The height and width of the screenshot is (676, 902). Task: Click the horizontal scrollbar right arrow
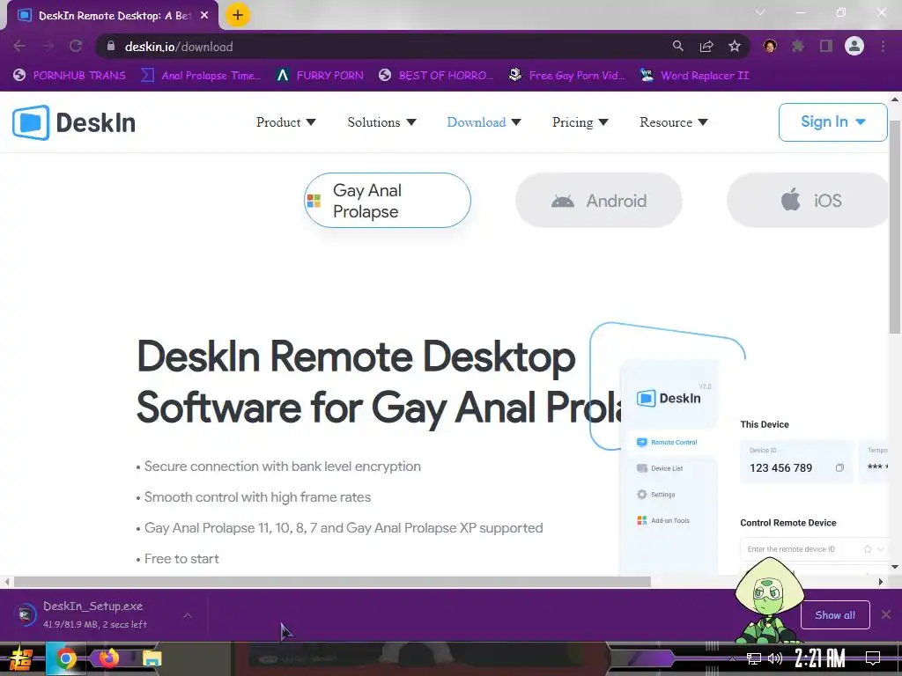[x=881, y=582]
